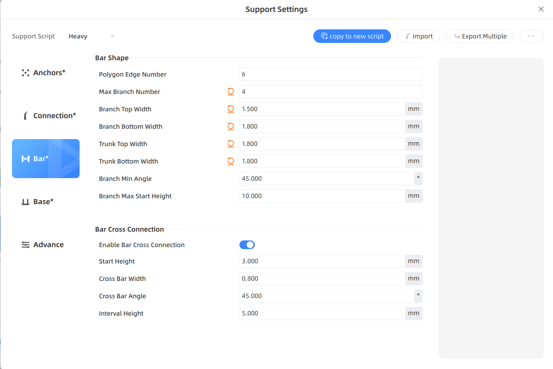The width and height of the screenshot is (553, 369).
Task: Open the Support Script dropdown
Action: tap(92, 36)
